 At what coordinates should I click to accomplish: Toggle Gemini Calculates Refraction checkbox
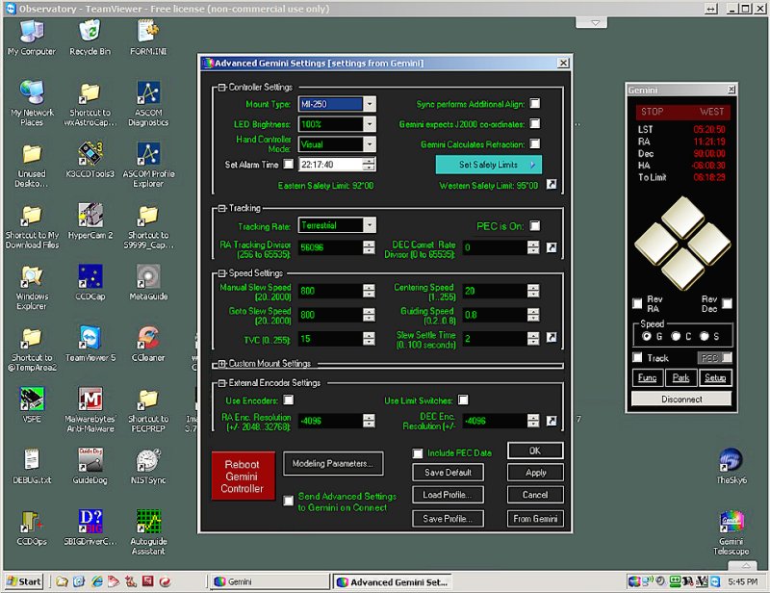[x=535, y=143]
